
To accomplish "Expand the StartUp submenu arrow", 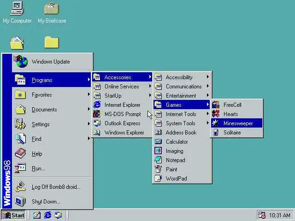I will pyautogui.click(x=150, y=95).
